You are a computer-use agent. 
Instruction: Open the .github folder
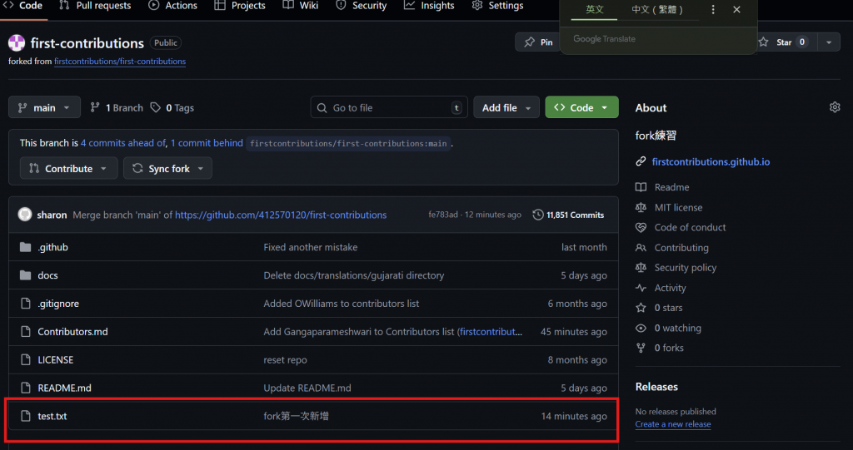pos(52,247)
